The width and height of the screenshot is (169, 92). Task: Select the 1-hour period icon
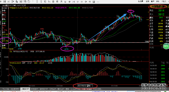point(49,2)
